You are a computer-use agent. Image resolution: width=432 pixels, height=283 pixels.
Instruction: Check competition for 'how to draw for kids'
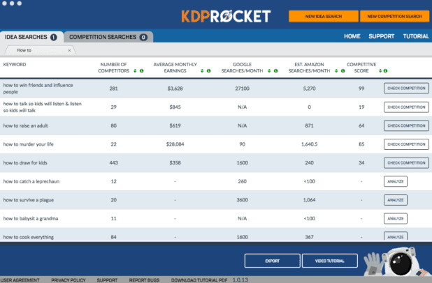pos(406,163)
